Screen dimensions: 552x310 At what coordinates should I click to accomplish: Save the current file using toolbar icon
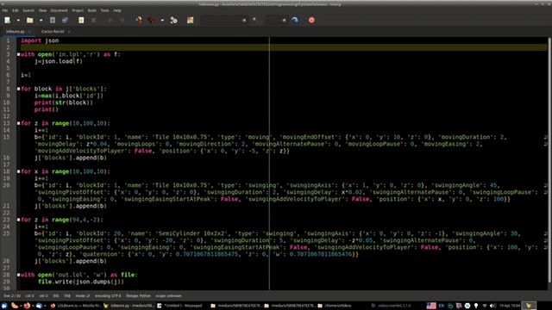(x=53, y=21)
